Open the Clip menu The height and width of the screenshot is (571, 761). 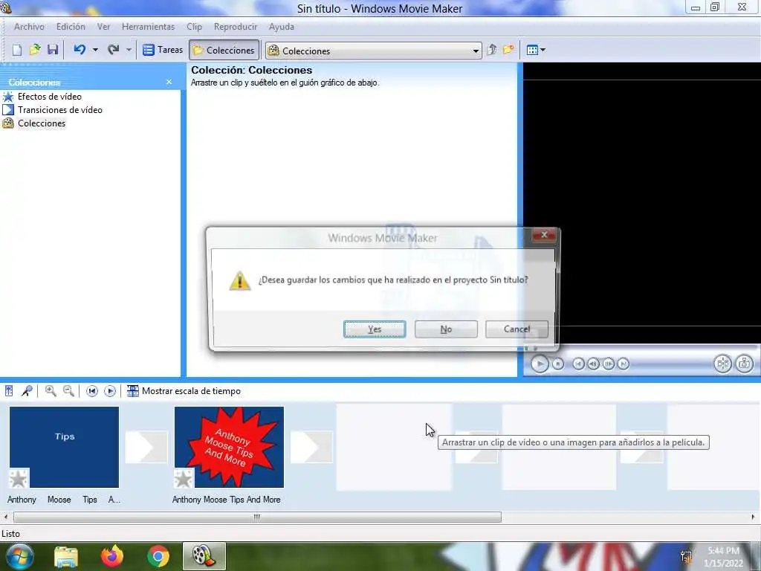tap(194, 27)
